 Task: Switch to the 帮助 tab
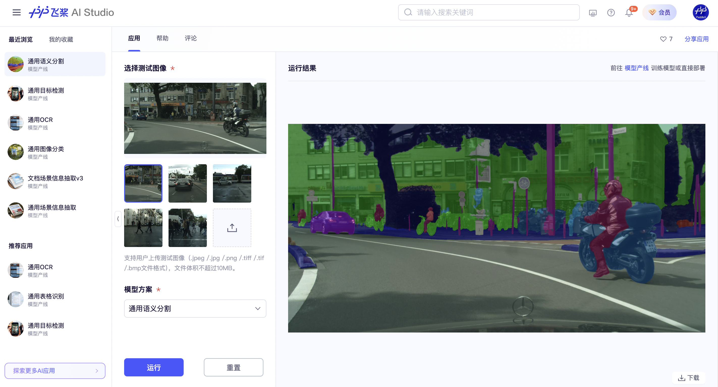click(162, 39)
